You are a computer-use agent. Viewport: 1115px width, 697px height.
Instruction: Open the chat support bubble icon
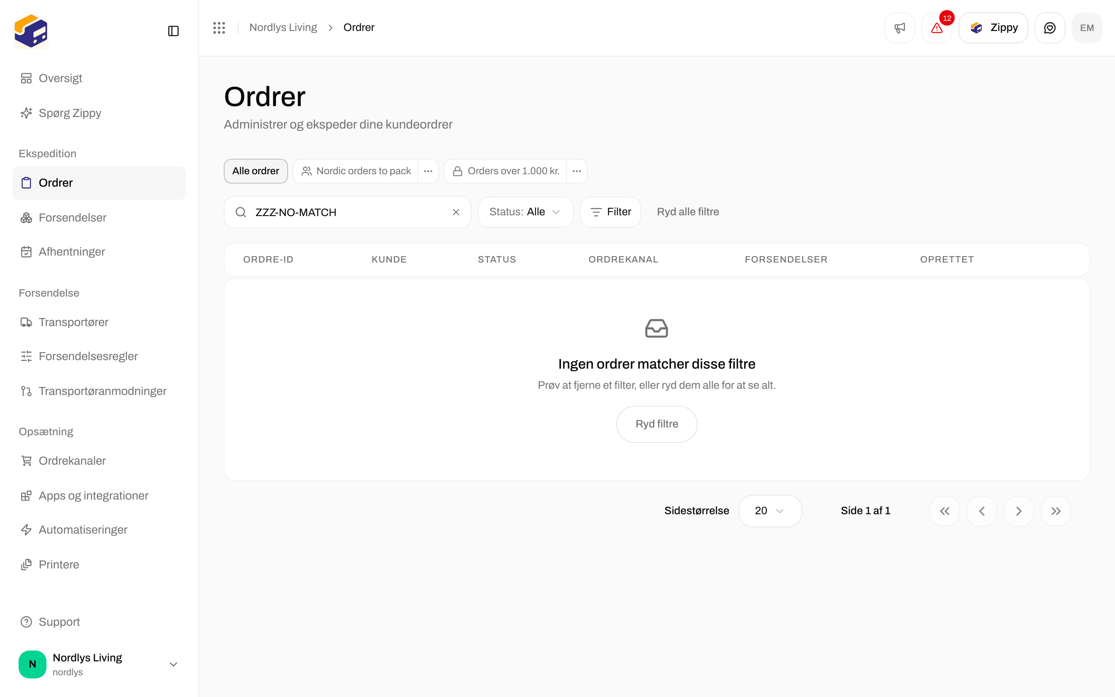1050,27
